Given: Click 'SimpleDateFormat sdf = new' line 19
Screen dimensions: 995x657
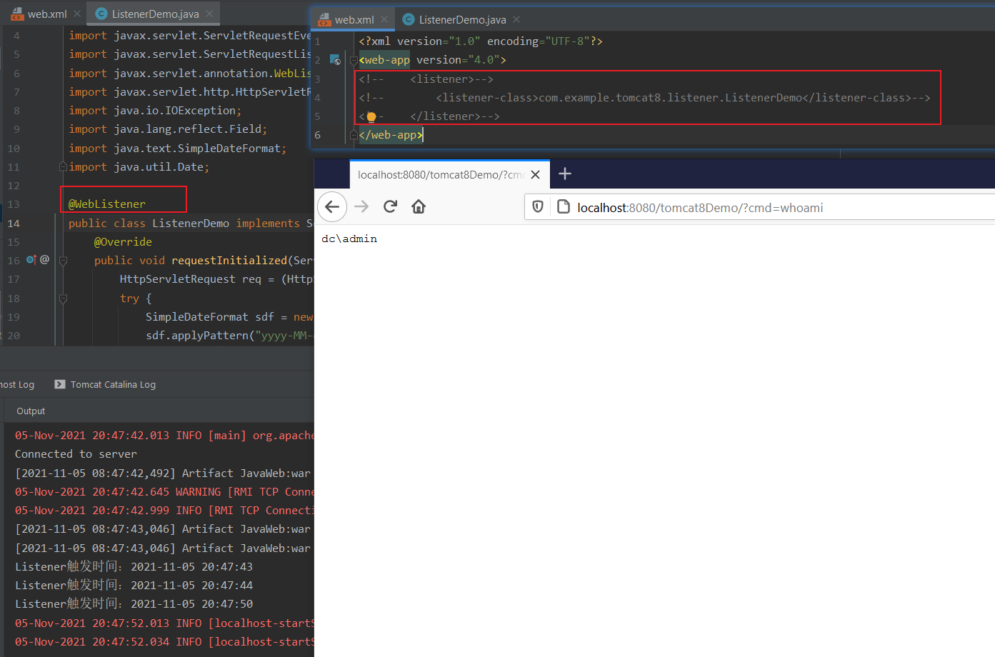Looking at the screenshot, I should (229, 317).
